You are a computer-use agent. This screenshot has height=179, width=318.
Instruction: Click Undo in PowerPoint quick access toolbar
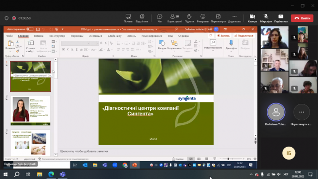pos(44,29)
